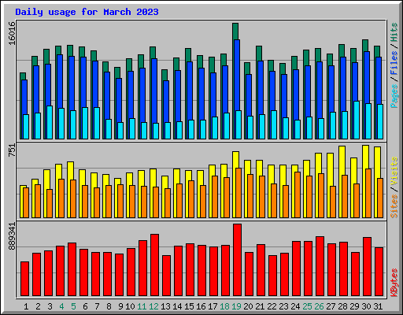Click the yellow visits bar for day 5
Screen dimensions: 403x315
click(70, 171)
